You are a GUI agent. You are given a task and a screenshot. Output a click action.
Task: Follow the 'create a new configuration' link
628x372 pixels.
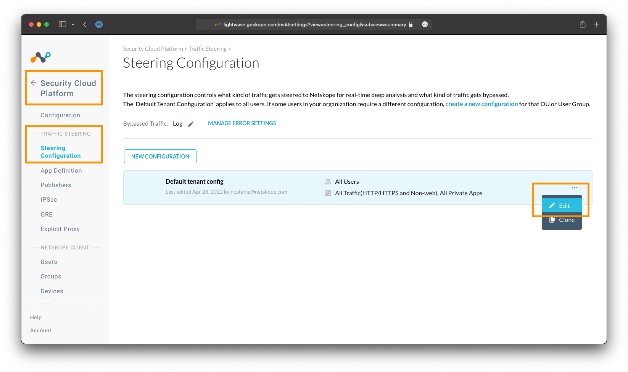click(x=481, y=104)
